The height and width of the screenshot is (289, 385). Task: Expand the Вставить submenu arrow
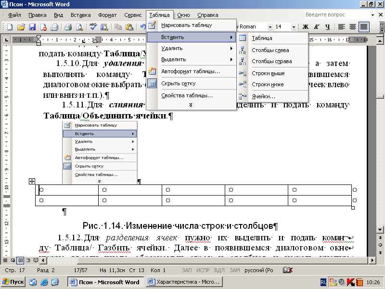click(231, 38)
